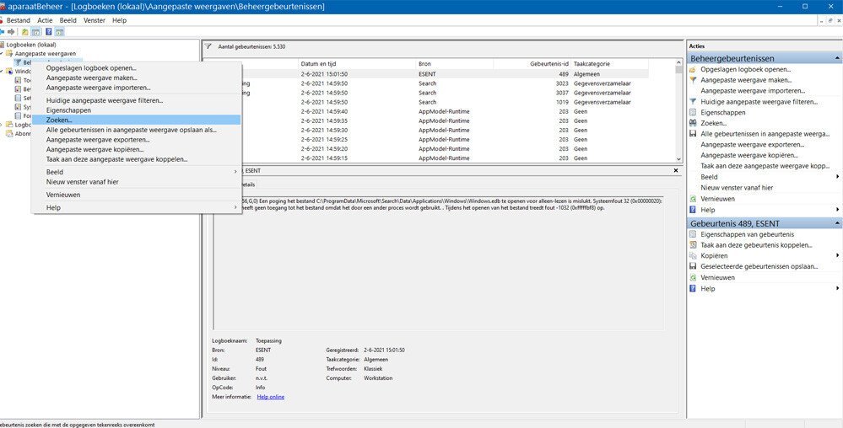Open the Actie menu
Screen dimensions: 843x428
click(x=46, y=20)
